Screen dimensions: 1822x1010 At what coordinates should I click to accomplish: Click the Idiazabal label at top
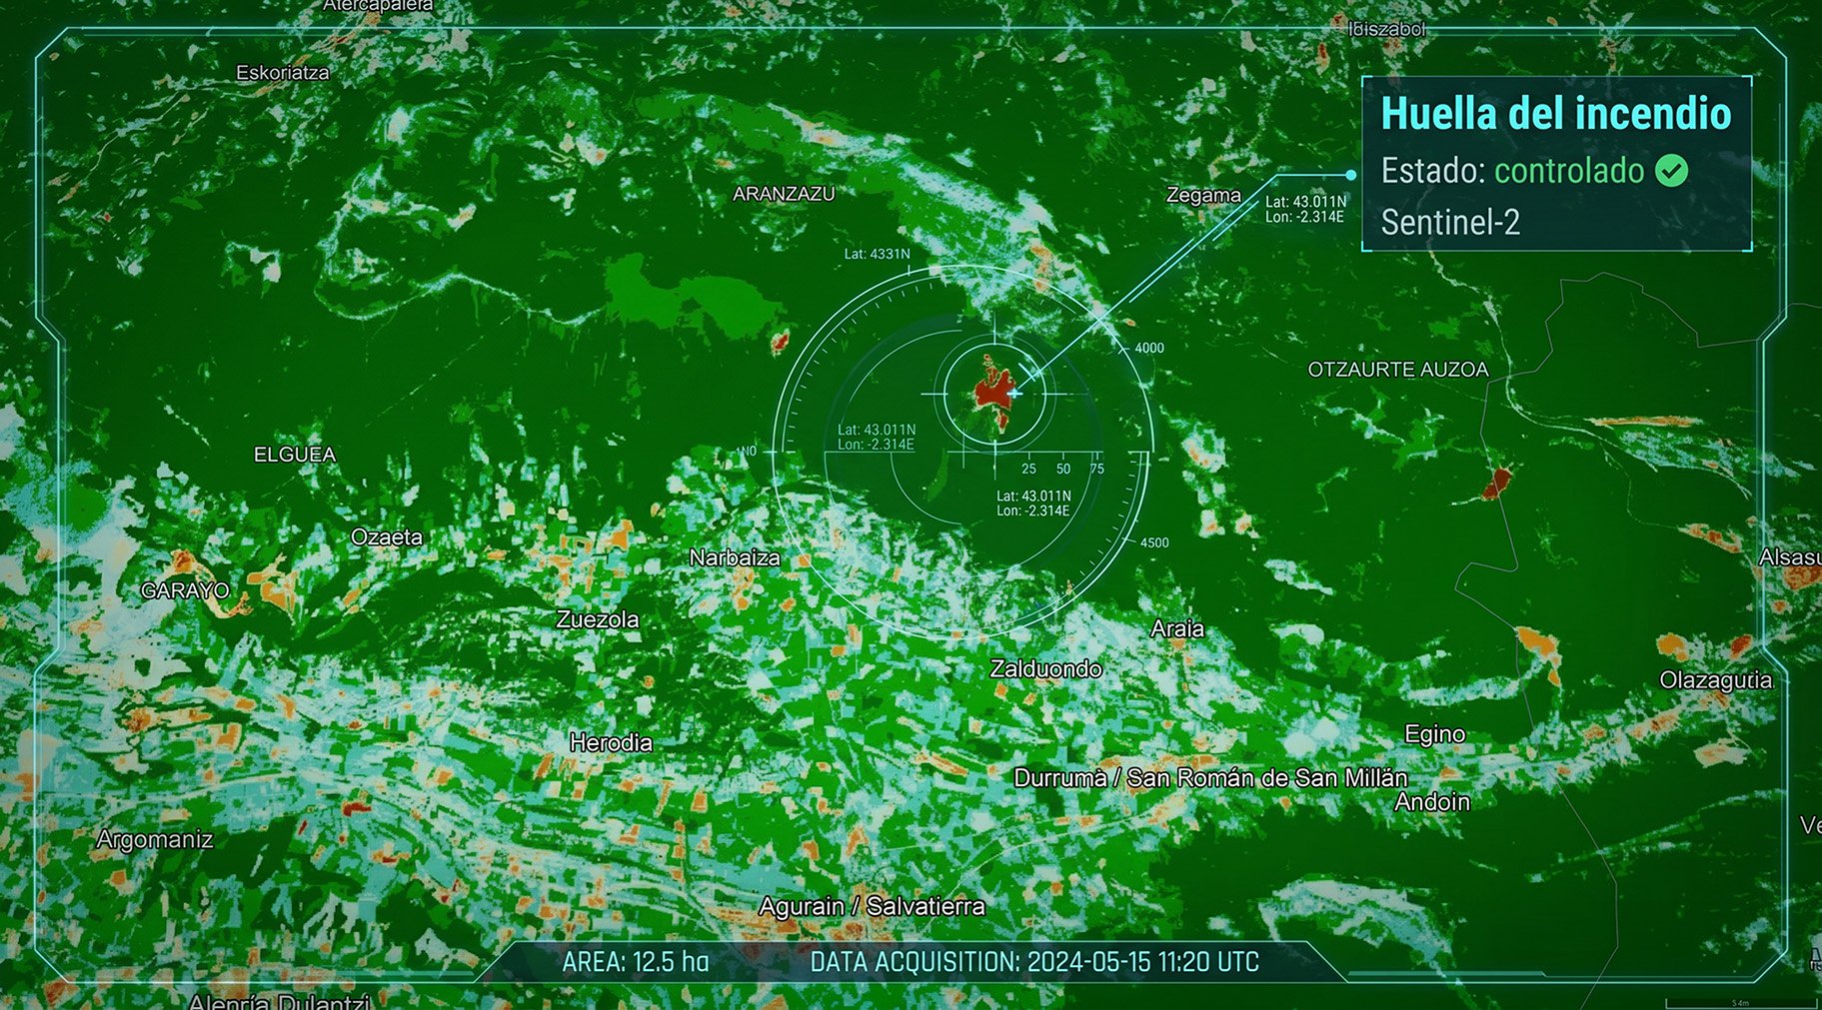(x=1386, y=29)
